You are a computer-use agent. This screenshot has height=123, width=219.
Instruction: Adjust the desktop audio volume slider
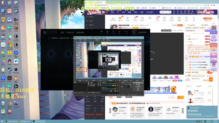[108, 86]
